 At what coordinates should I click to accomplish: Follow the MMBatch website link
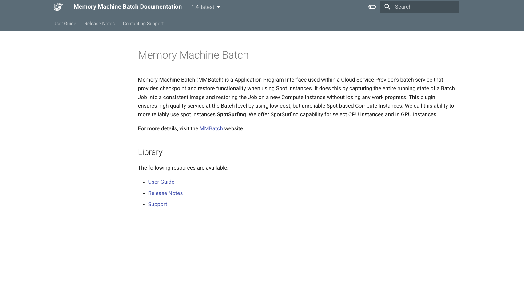coord(211,128)
